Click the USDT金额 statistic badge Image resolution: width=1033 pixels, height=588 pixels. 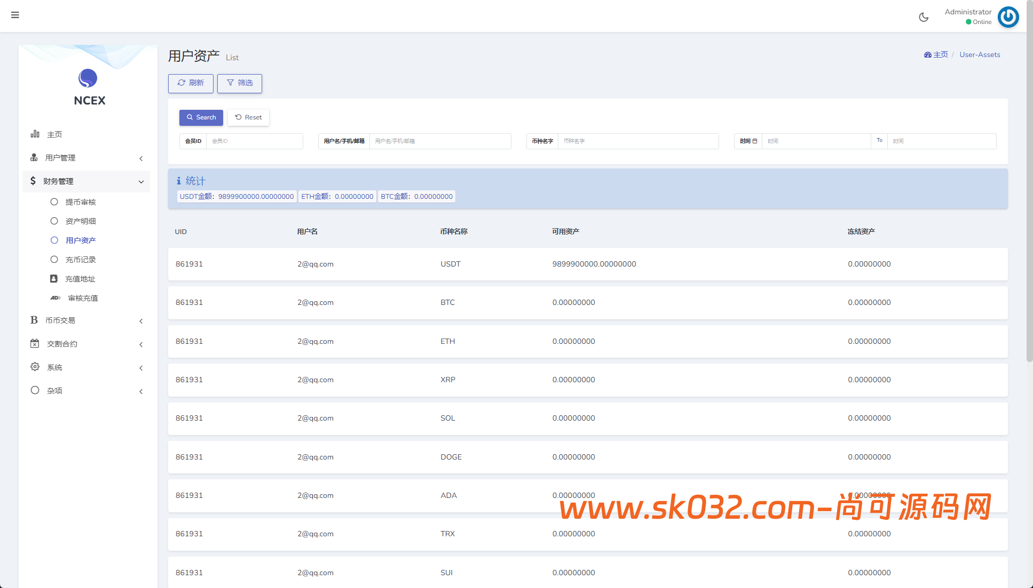tap(236, 196)
